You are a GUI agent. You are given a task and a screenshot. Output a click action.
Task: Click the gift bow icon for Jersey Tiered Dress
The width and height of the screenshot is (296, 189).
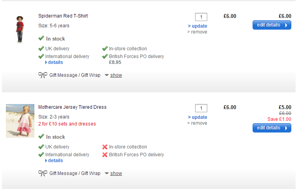(x=43, y=173)
